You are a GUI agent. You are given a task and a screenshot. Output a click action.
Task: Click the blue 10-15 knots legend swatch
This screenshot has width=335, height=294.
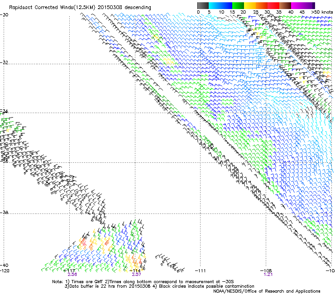click(226, 5)
